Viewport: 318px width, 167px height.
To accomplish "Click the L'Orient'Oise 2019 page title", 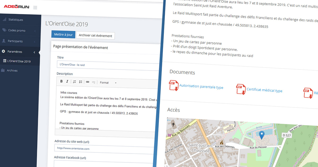I will pos(67,24).
